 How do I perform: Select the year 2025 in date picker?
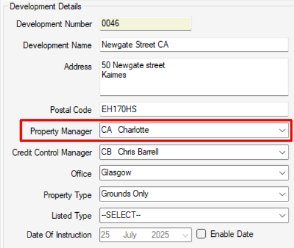(x=160, y=234)
